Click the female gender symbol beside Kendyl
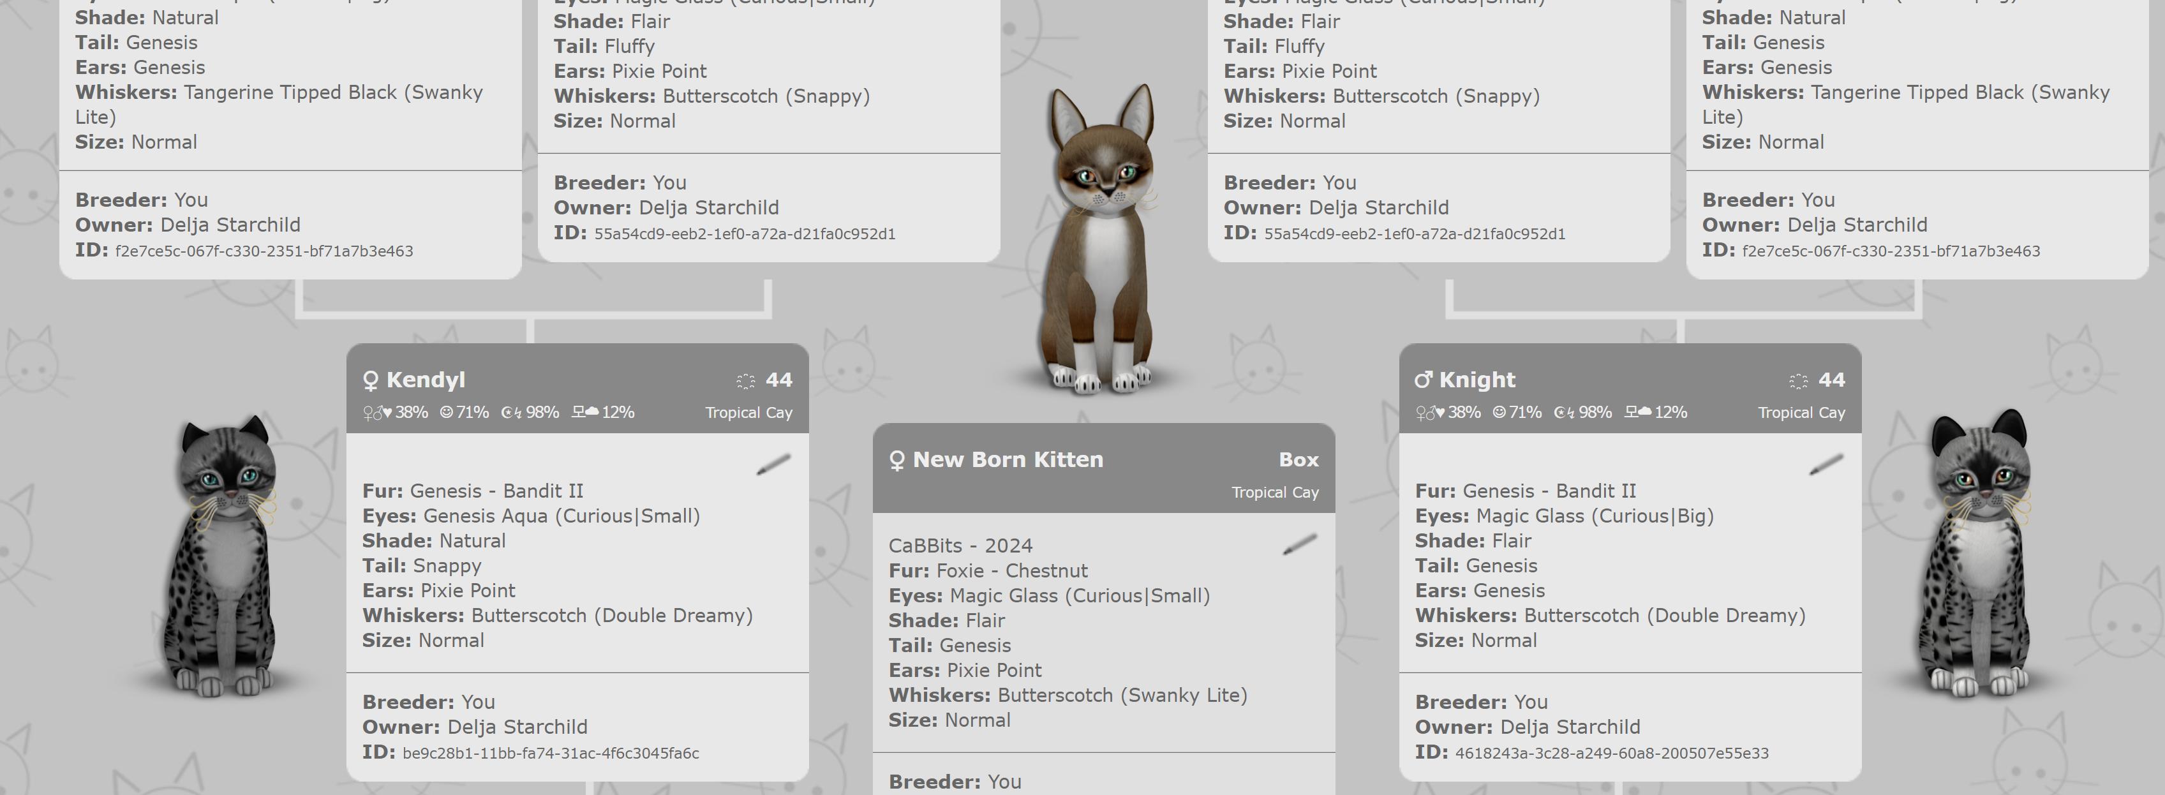Viewport: 2165px width, 795px height. point(370,381)
